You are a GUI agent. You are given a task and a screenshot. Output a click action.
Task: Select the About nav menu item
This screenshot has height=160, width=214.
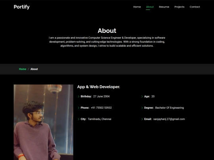point(150,7)
